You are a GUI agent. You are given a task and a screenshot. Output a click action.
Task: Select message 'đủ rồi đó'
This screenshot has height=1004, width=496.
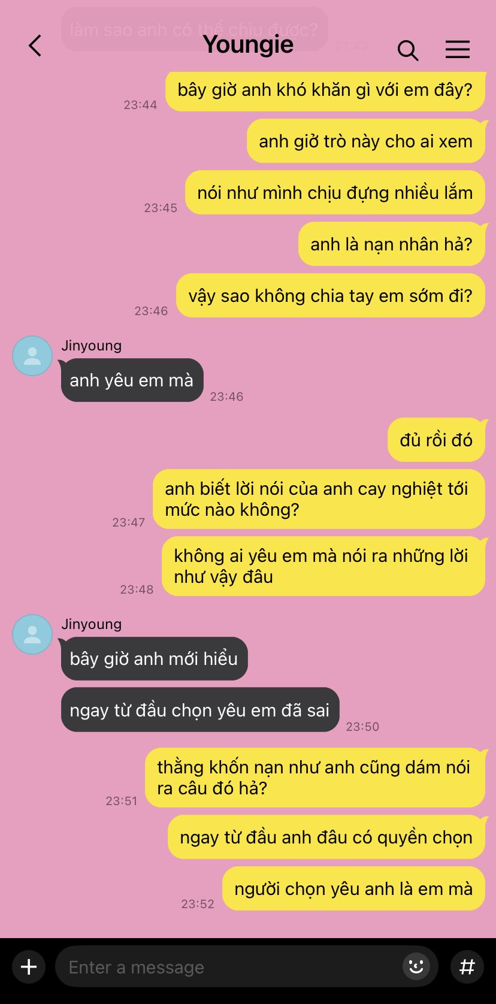(436, 440)
